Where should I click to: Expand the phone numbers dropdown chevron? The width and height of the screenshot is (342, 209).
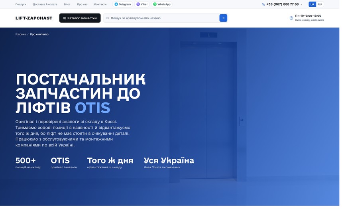[x=301, y=4]
